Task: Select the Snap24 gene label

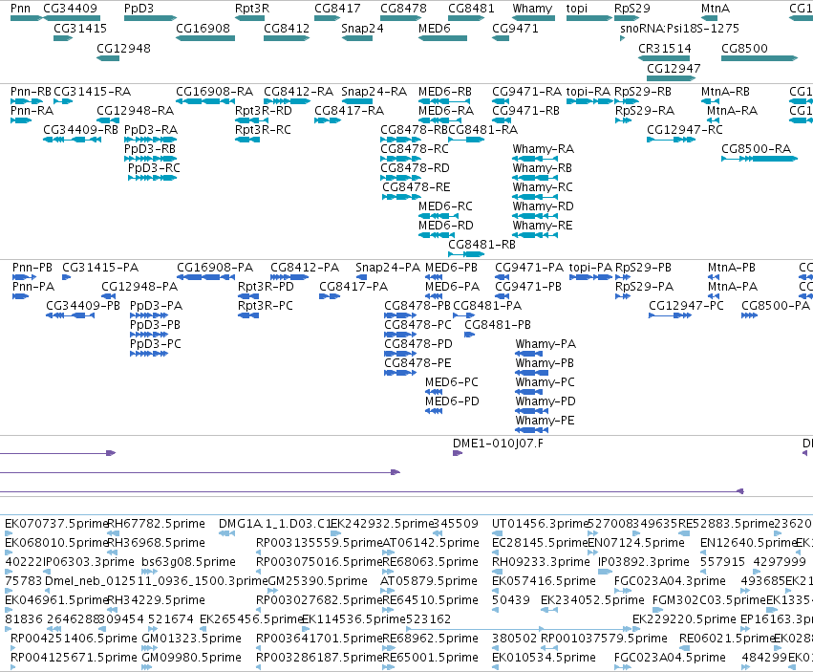Action: point(362,28)
